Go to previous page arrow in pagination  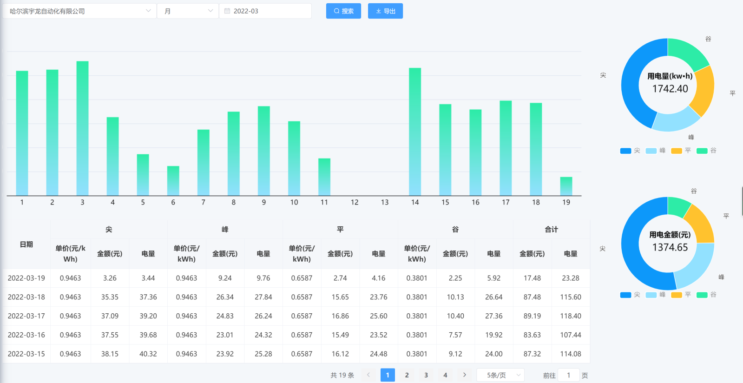coord(368,375)
